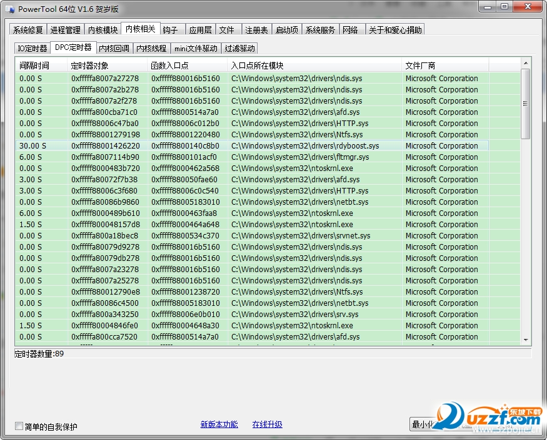
Task: Click the 定时器数量:89 status text
Action: (39, 354)
